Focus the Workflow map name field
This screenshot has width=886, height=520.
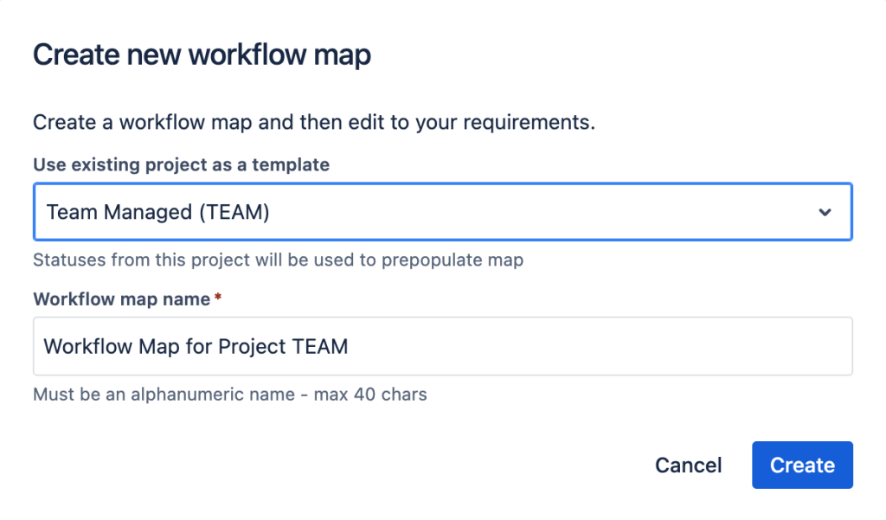point(442,346)
